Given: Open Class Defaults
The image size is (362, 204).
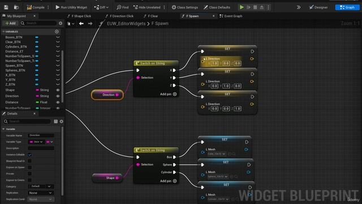Looking at the screenshot, I should tap(217, 7).
